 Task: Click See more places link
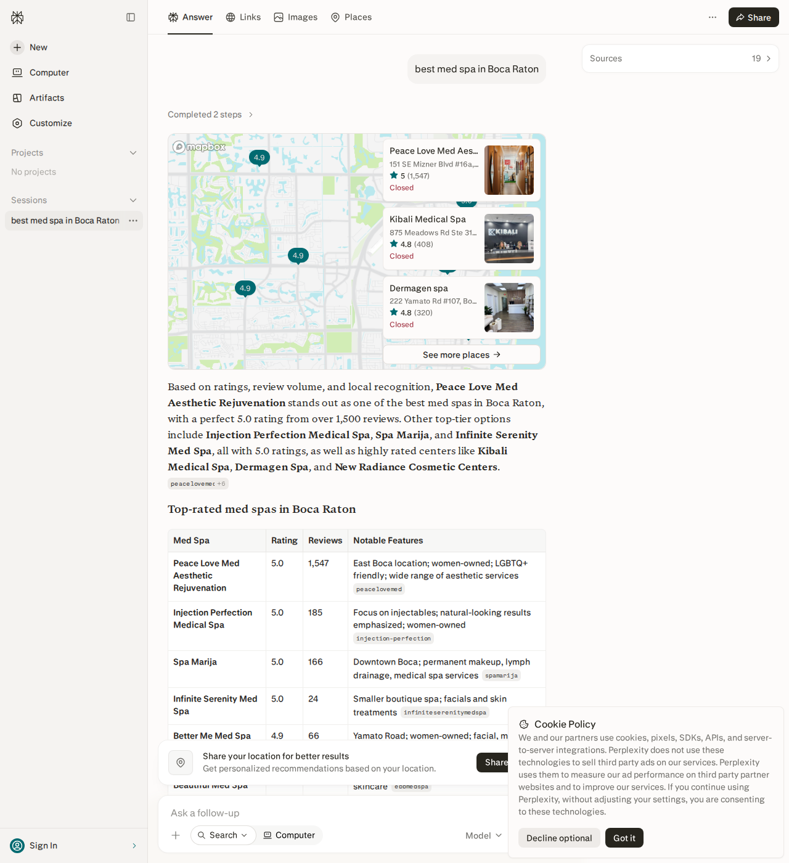(x=462, y=354)
